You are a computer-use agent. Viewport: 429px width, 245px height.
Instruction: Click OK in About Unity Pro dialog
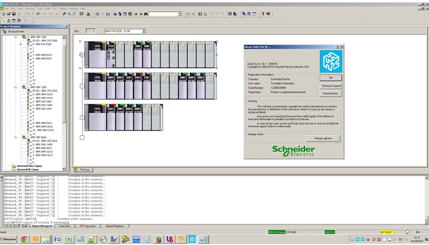pos(331,78)
